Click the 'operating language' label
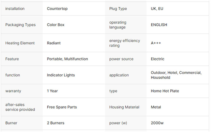The height and width of the screenshot is (132, 211). click(118, 25)
